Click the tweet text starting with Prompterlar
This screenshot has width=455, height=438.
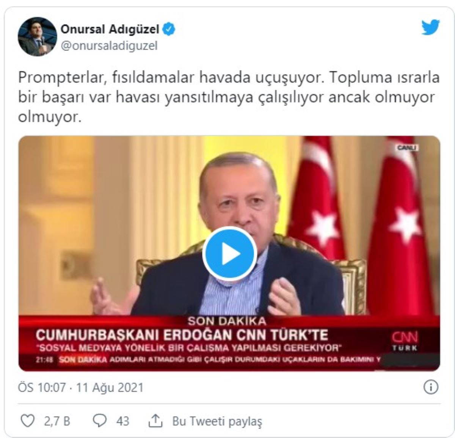(x=229, y=97)
